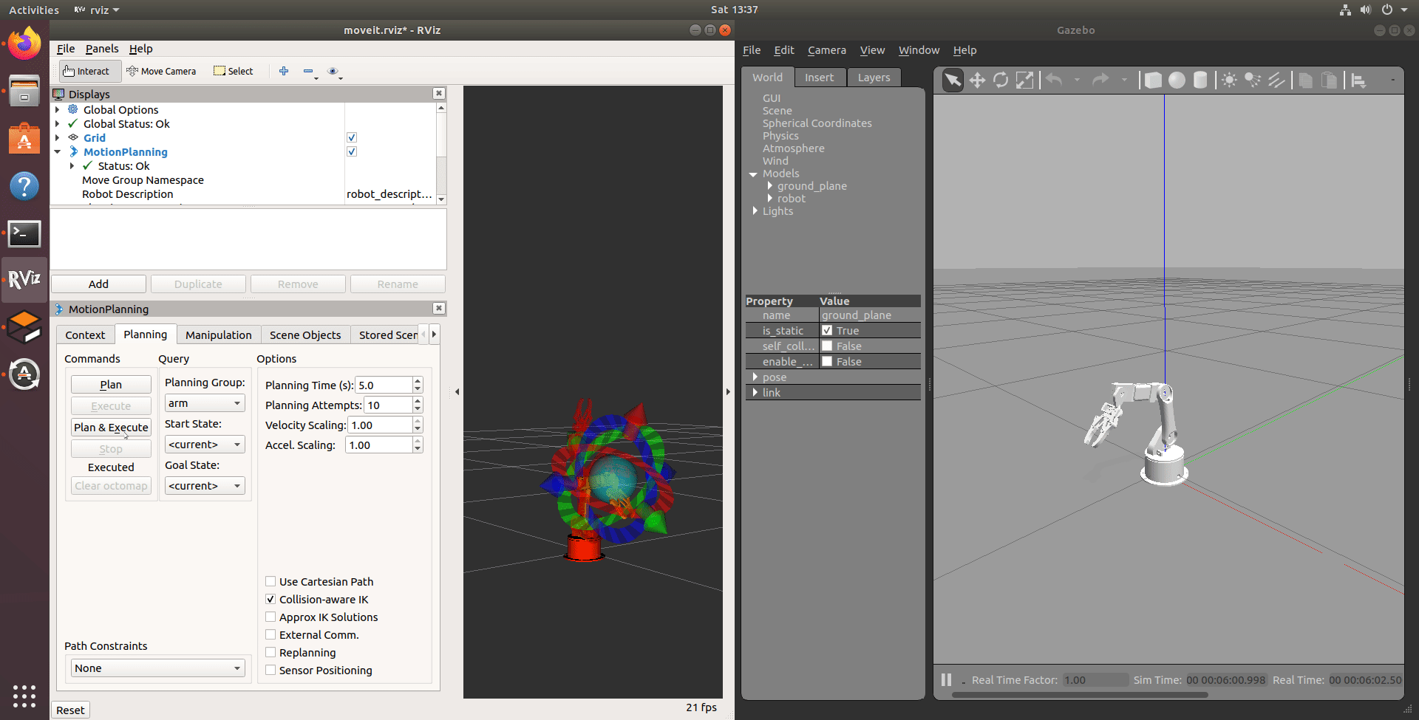The height and width of the screenshot is (720, 1419).
Task: Switch to the Context tab
Action: point(85,335)
